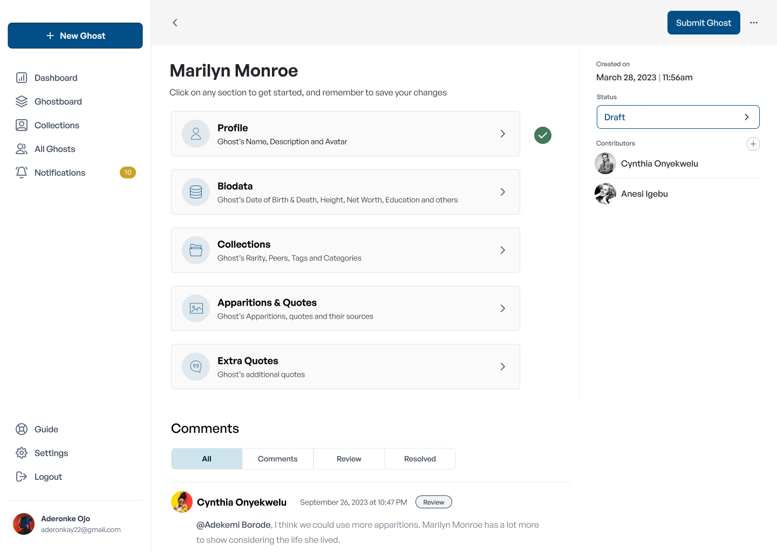Click the Logout arrow icon
This screenshot has width=777, height=552.
[x=22, y=477]
